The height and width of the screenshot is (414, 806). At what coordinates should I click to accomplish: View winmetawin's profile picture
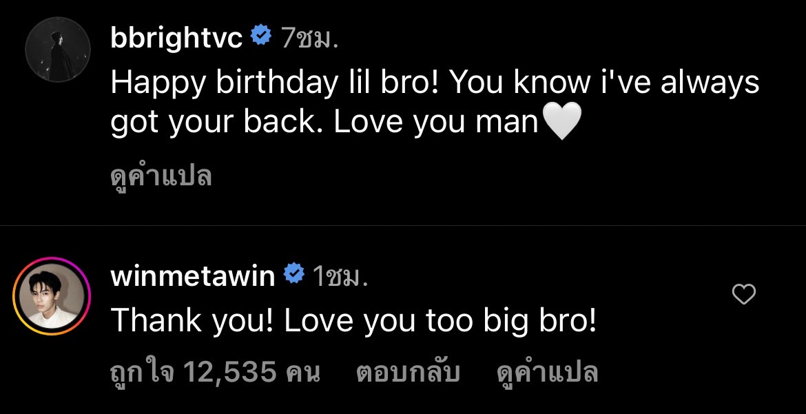(x=51, y=296)
